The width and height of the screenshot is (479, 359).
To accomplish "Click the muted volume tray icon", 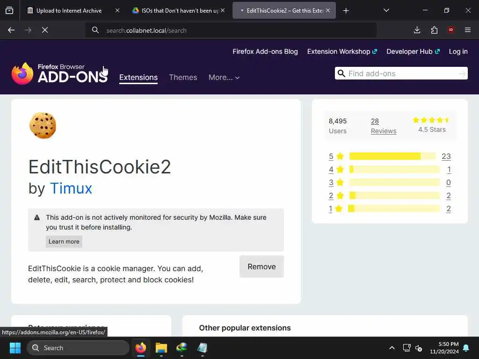I will (419, 348).
